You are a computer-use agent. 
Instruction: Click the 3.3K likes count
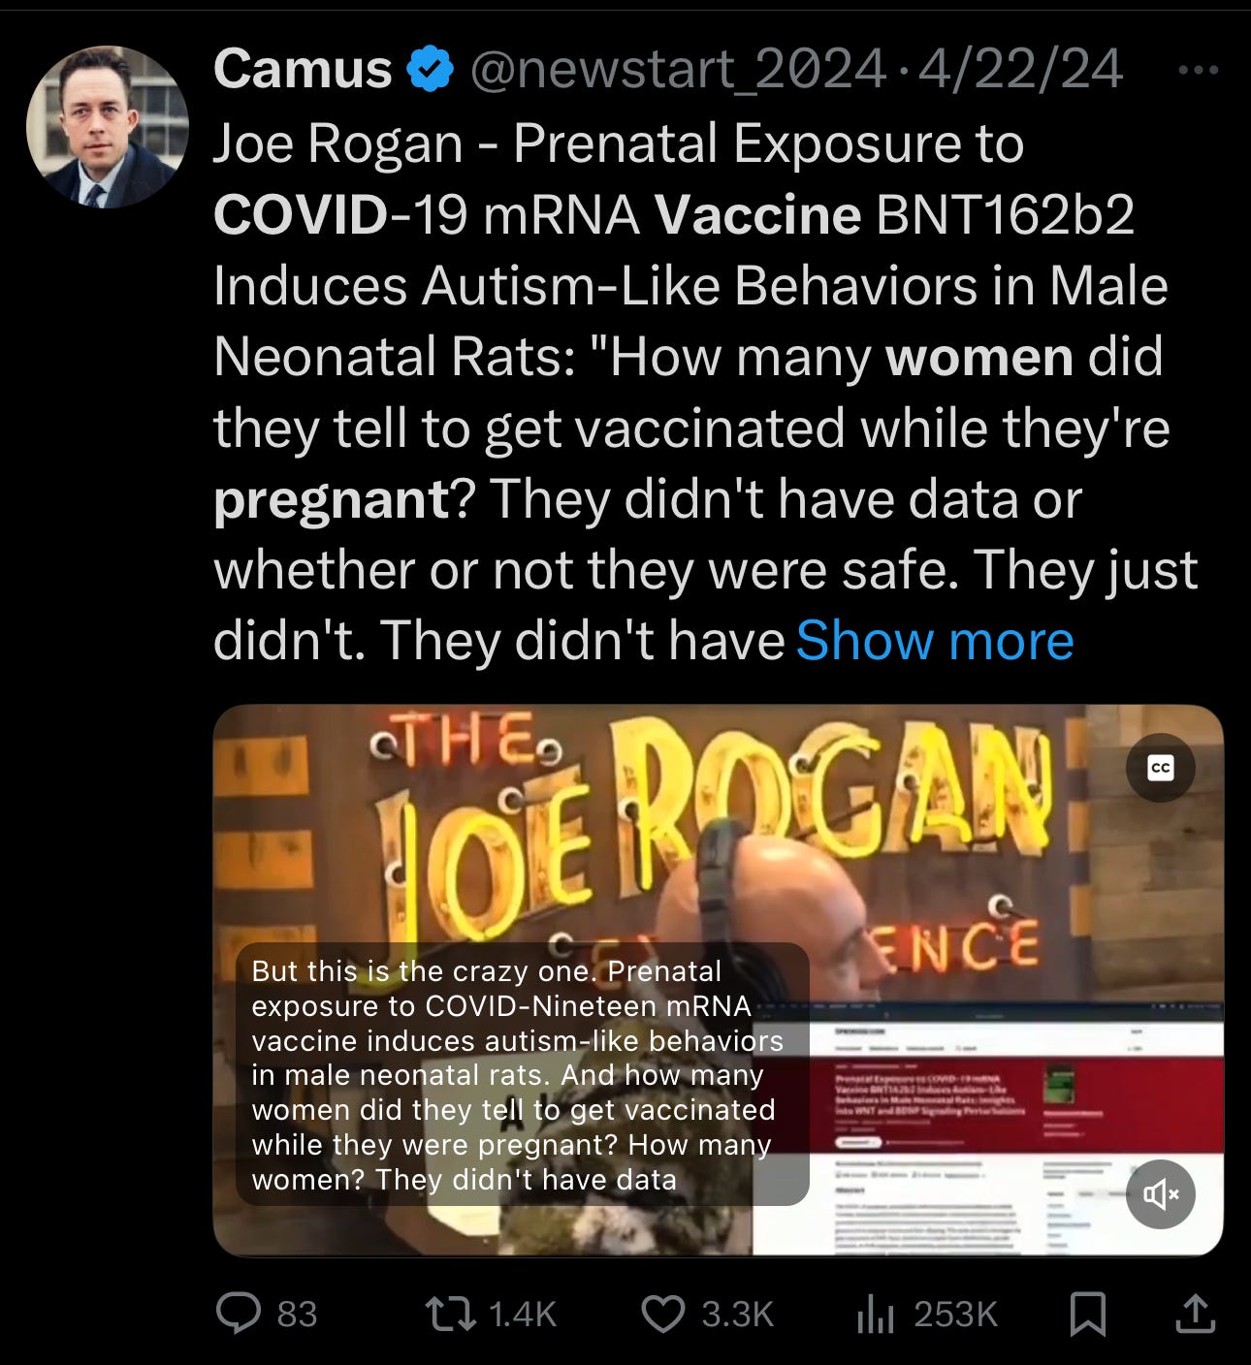coord(737,1315)
